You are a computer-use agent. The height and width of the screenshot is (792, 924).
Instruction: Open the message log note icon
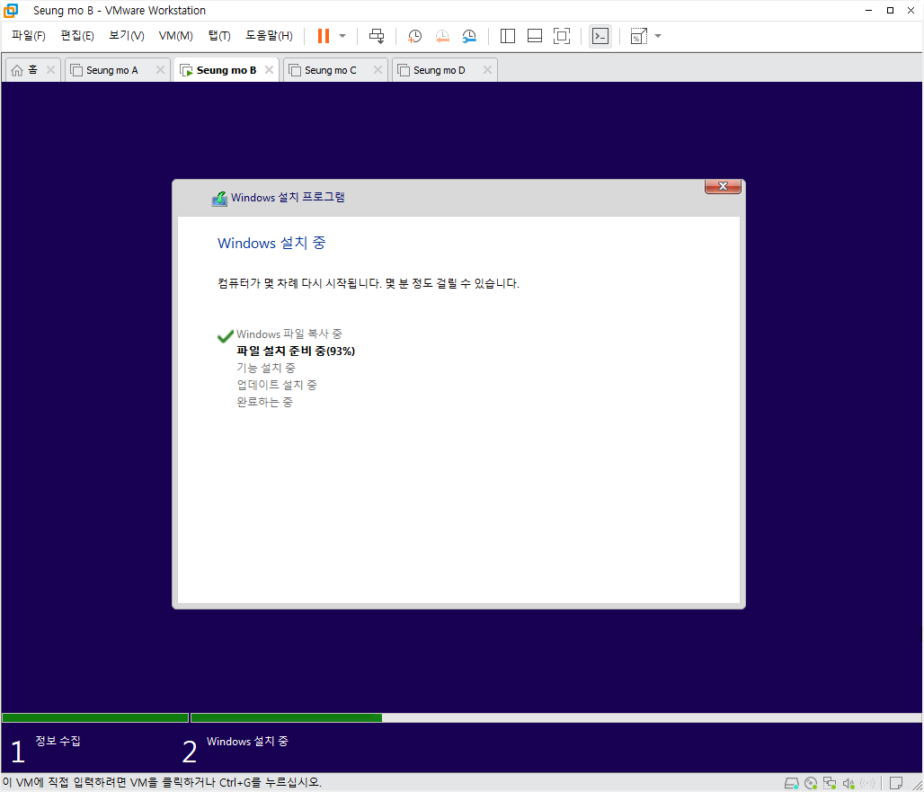pyautogui.click(x=896, y=783)
